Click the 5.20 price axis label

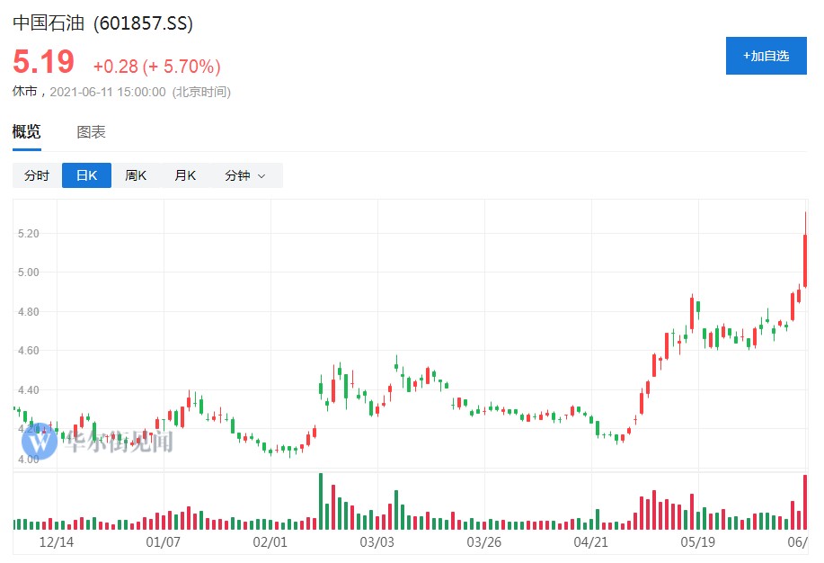click(x=28, y=233)
